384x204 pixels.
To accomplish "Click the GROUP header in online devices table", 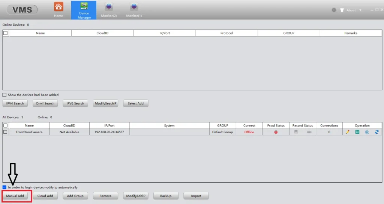I will pos(289,33).
